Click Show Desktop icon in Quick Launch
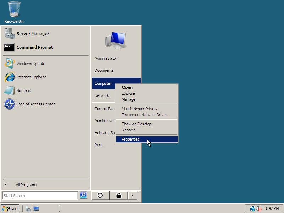Image resolution: width=284 pixels, height=213 pixels. point(36,209)
